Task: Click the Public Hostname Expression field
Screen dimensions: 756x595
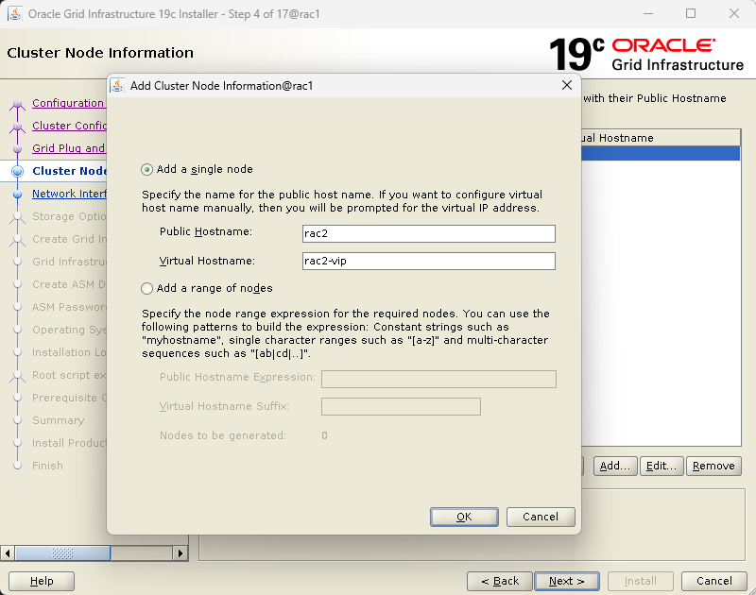Action: 438,379
